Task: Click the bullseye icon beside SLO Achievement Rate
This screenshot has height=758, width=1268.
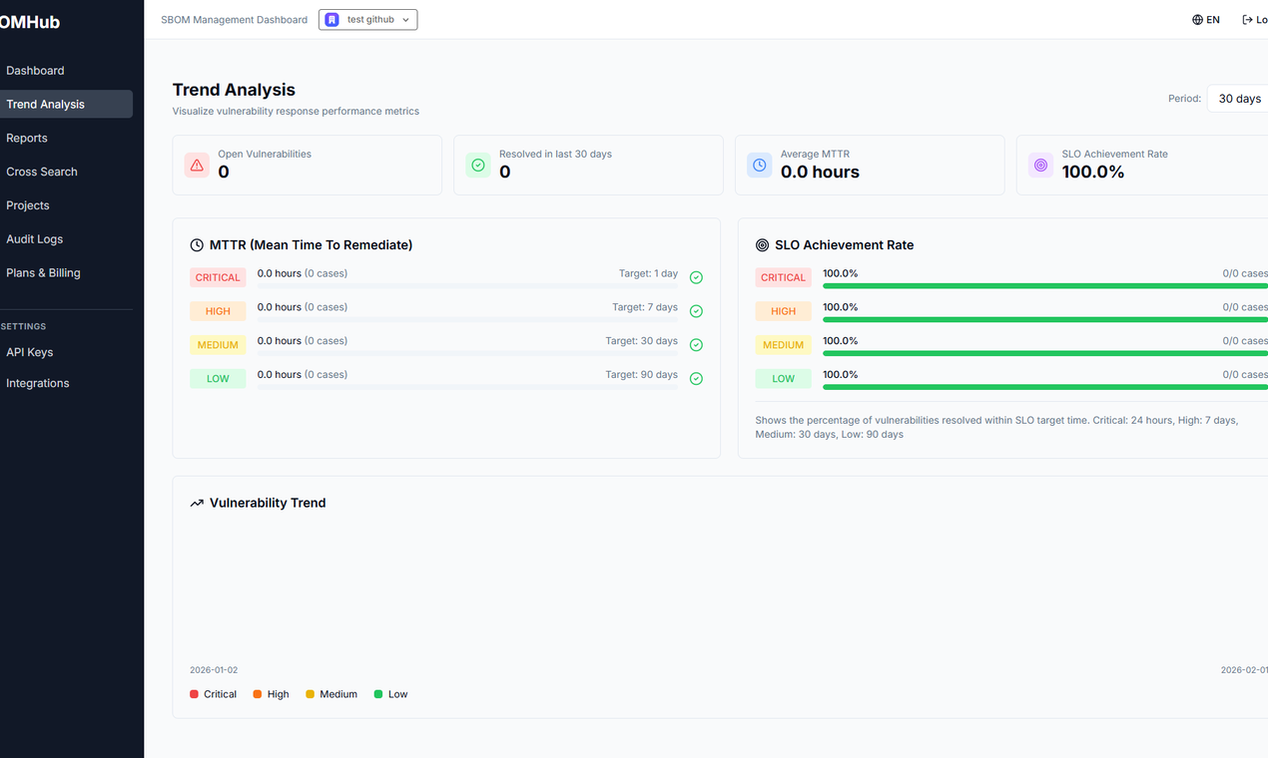Action: [x=762, y=243]
